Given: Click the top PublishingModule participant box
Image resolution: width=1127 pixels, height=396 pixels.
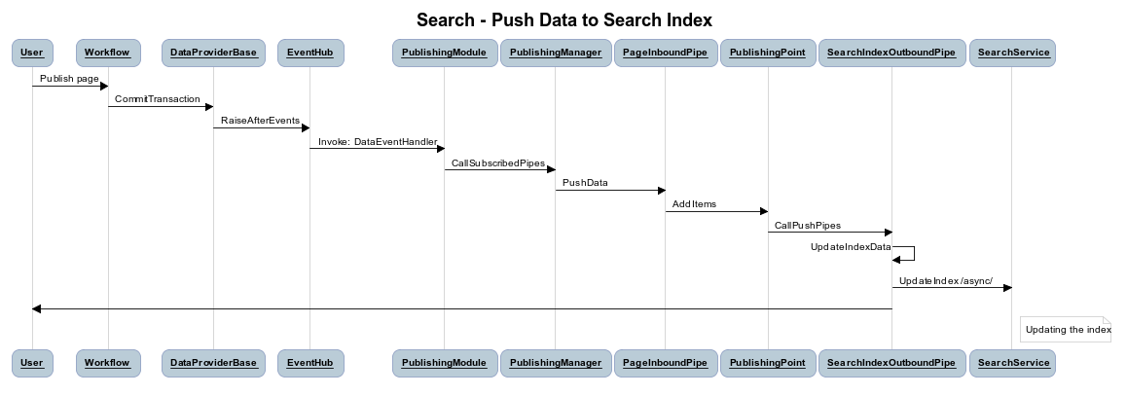Looking at the screenshot, I should (444, 53).
